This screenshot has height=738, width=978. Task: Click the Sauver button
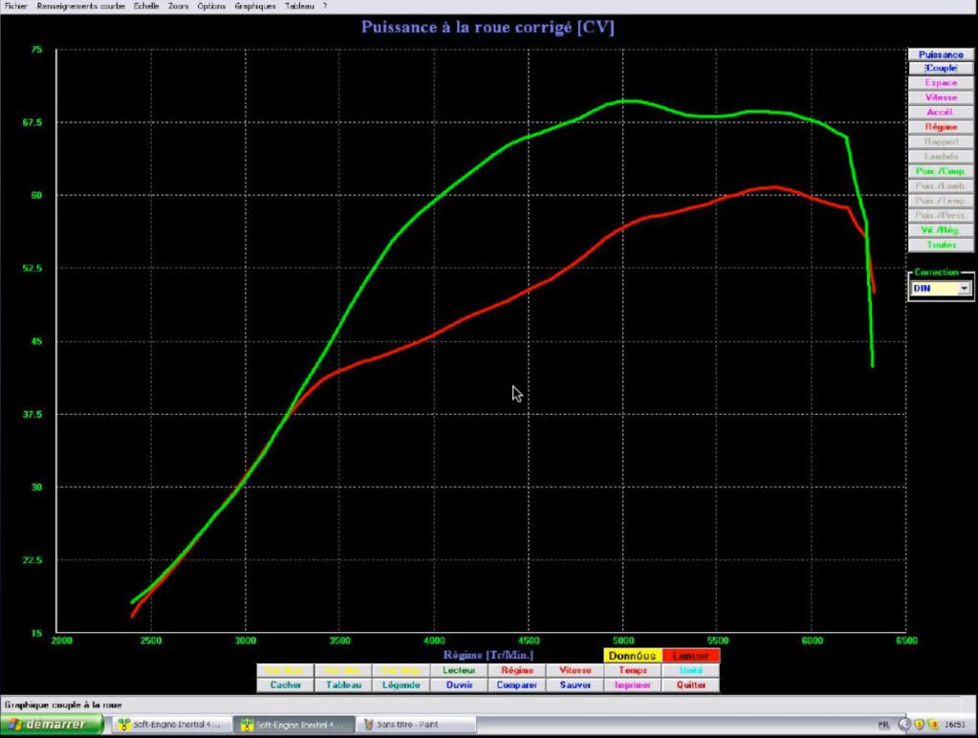pyautogui.click(x=575, y=684)
